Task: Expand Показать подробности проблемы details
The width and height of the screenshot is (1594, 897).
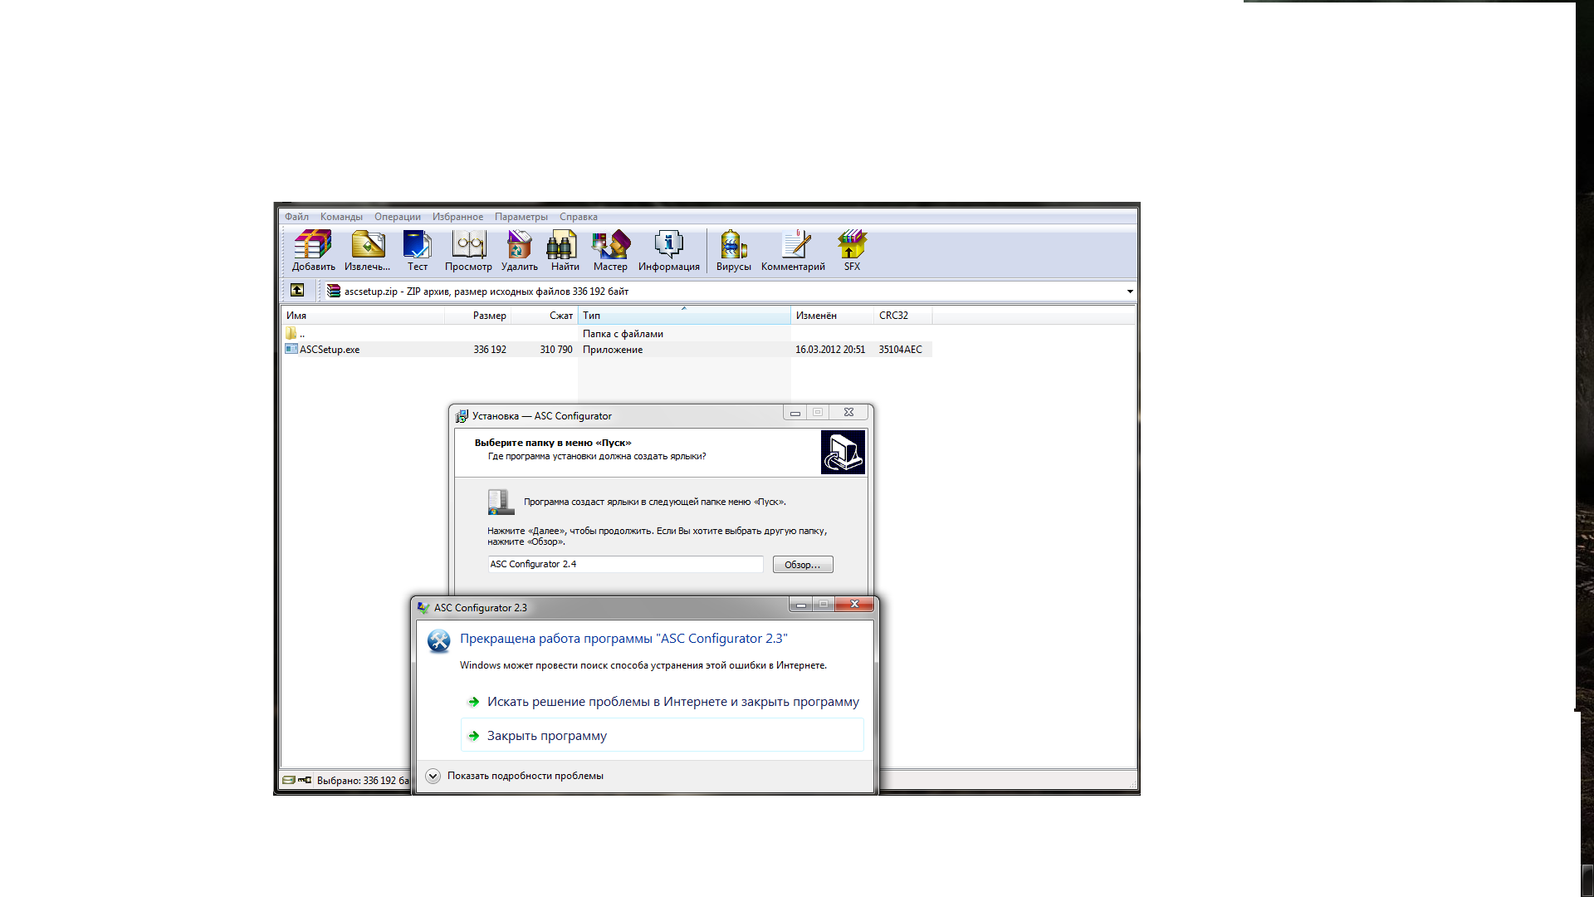Action: pyautogui.click(x=433, y=776)
